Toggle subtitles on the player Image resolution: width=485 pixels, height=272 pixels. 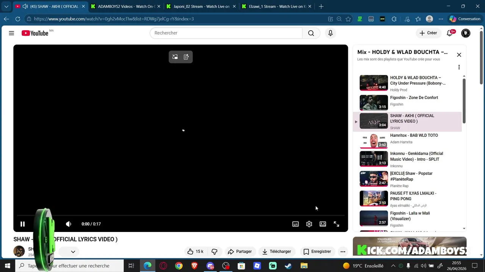[x=296, y=224]
